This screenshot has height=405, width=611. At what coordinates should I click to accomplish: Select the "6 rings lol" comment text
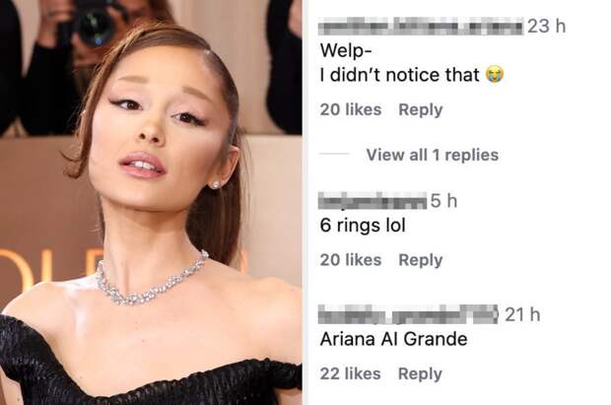[363, 226]
